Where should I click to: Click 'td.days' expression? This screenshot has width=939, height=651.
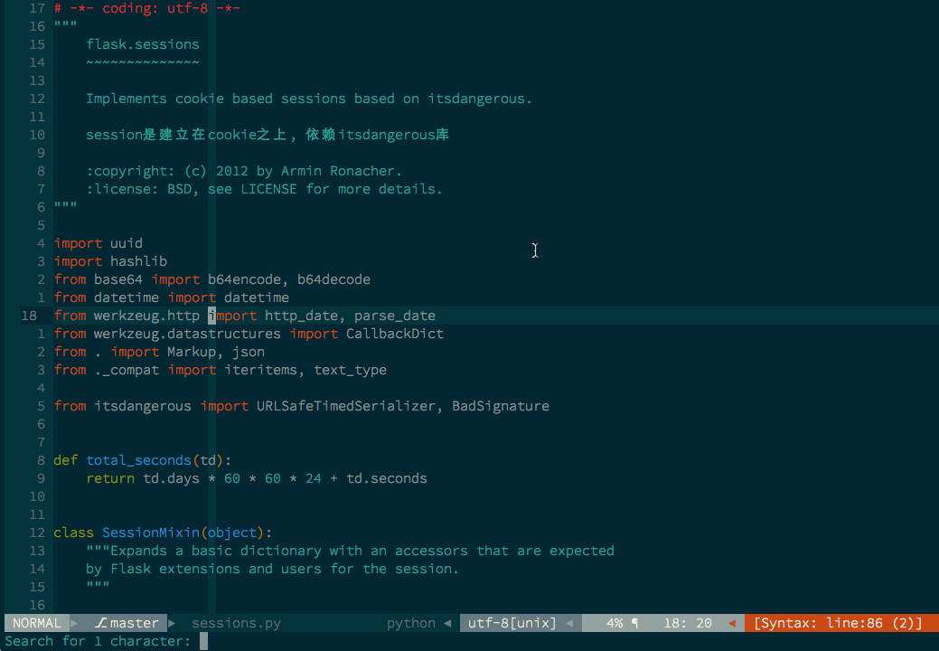tap(172, 478)
